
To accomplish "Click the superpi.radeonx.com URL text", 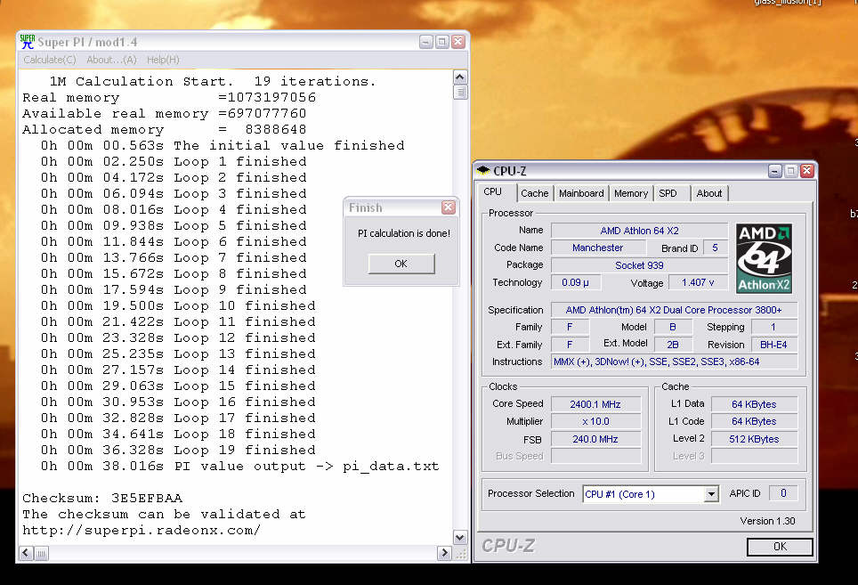I will tap(142, 531).
